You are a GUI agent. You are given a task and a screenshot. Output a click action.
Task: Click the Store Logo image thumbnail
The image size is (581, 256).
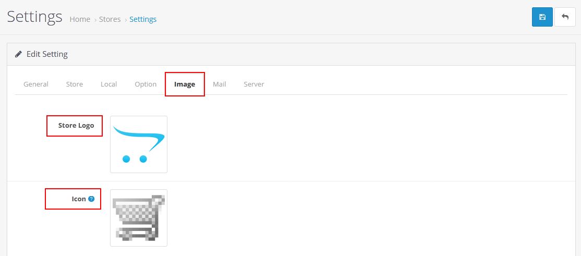[x=139, y=144]
